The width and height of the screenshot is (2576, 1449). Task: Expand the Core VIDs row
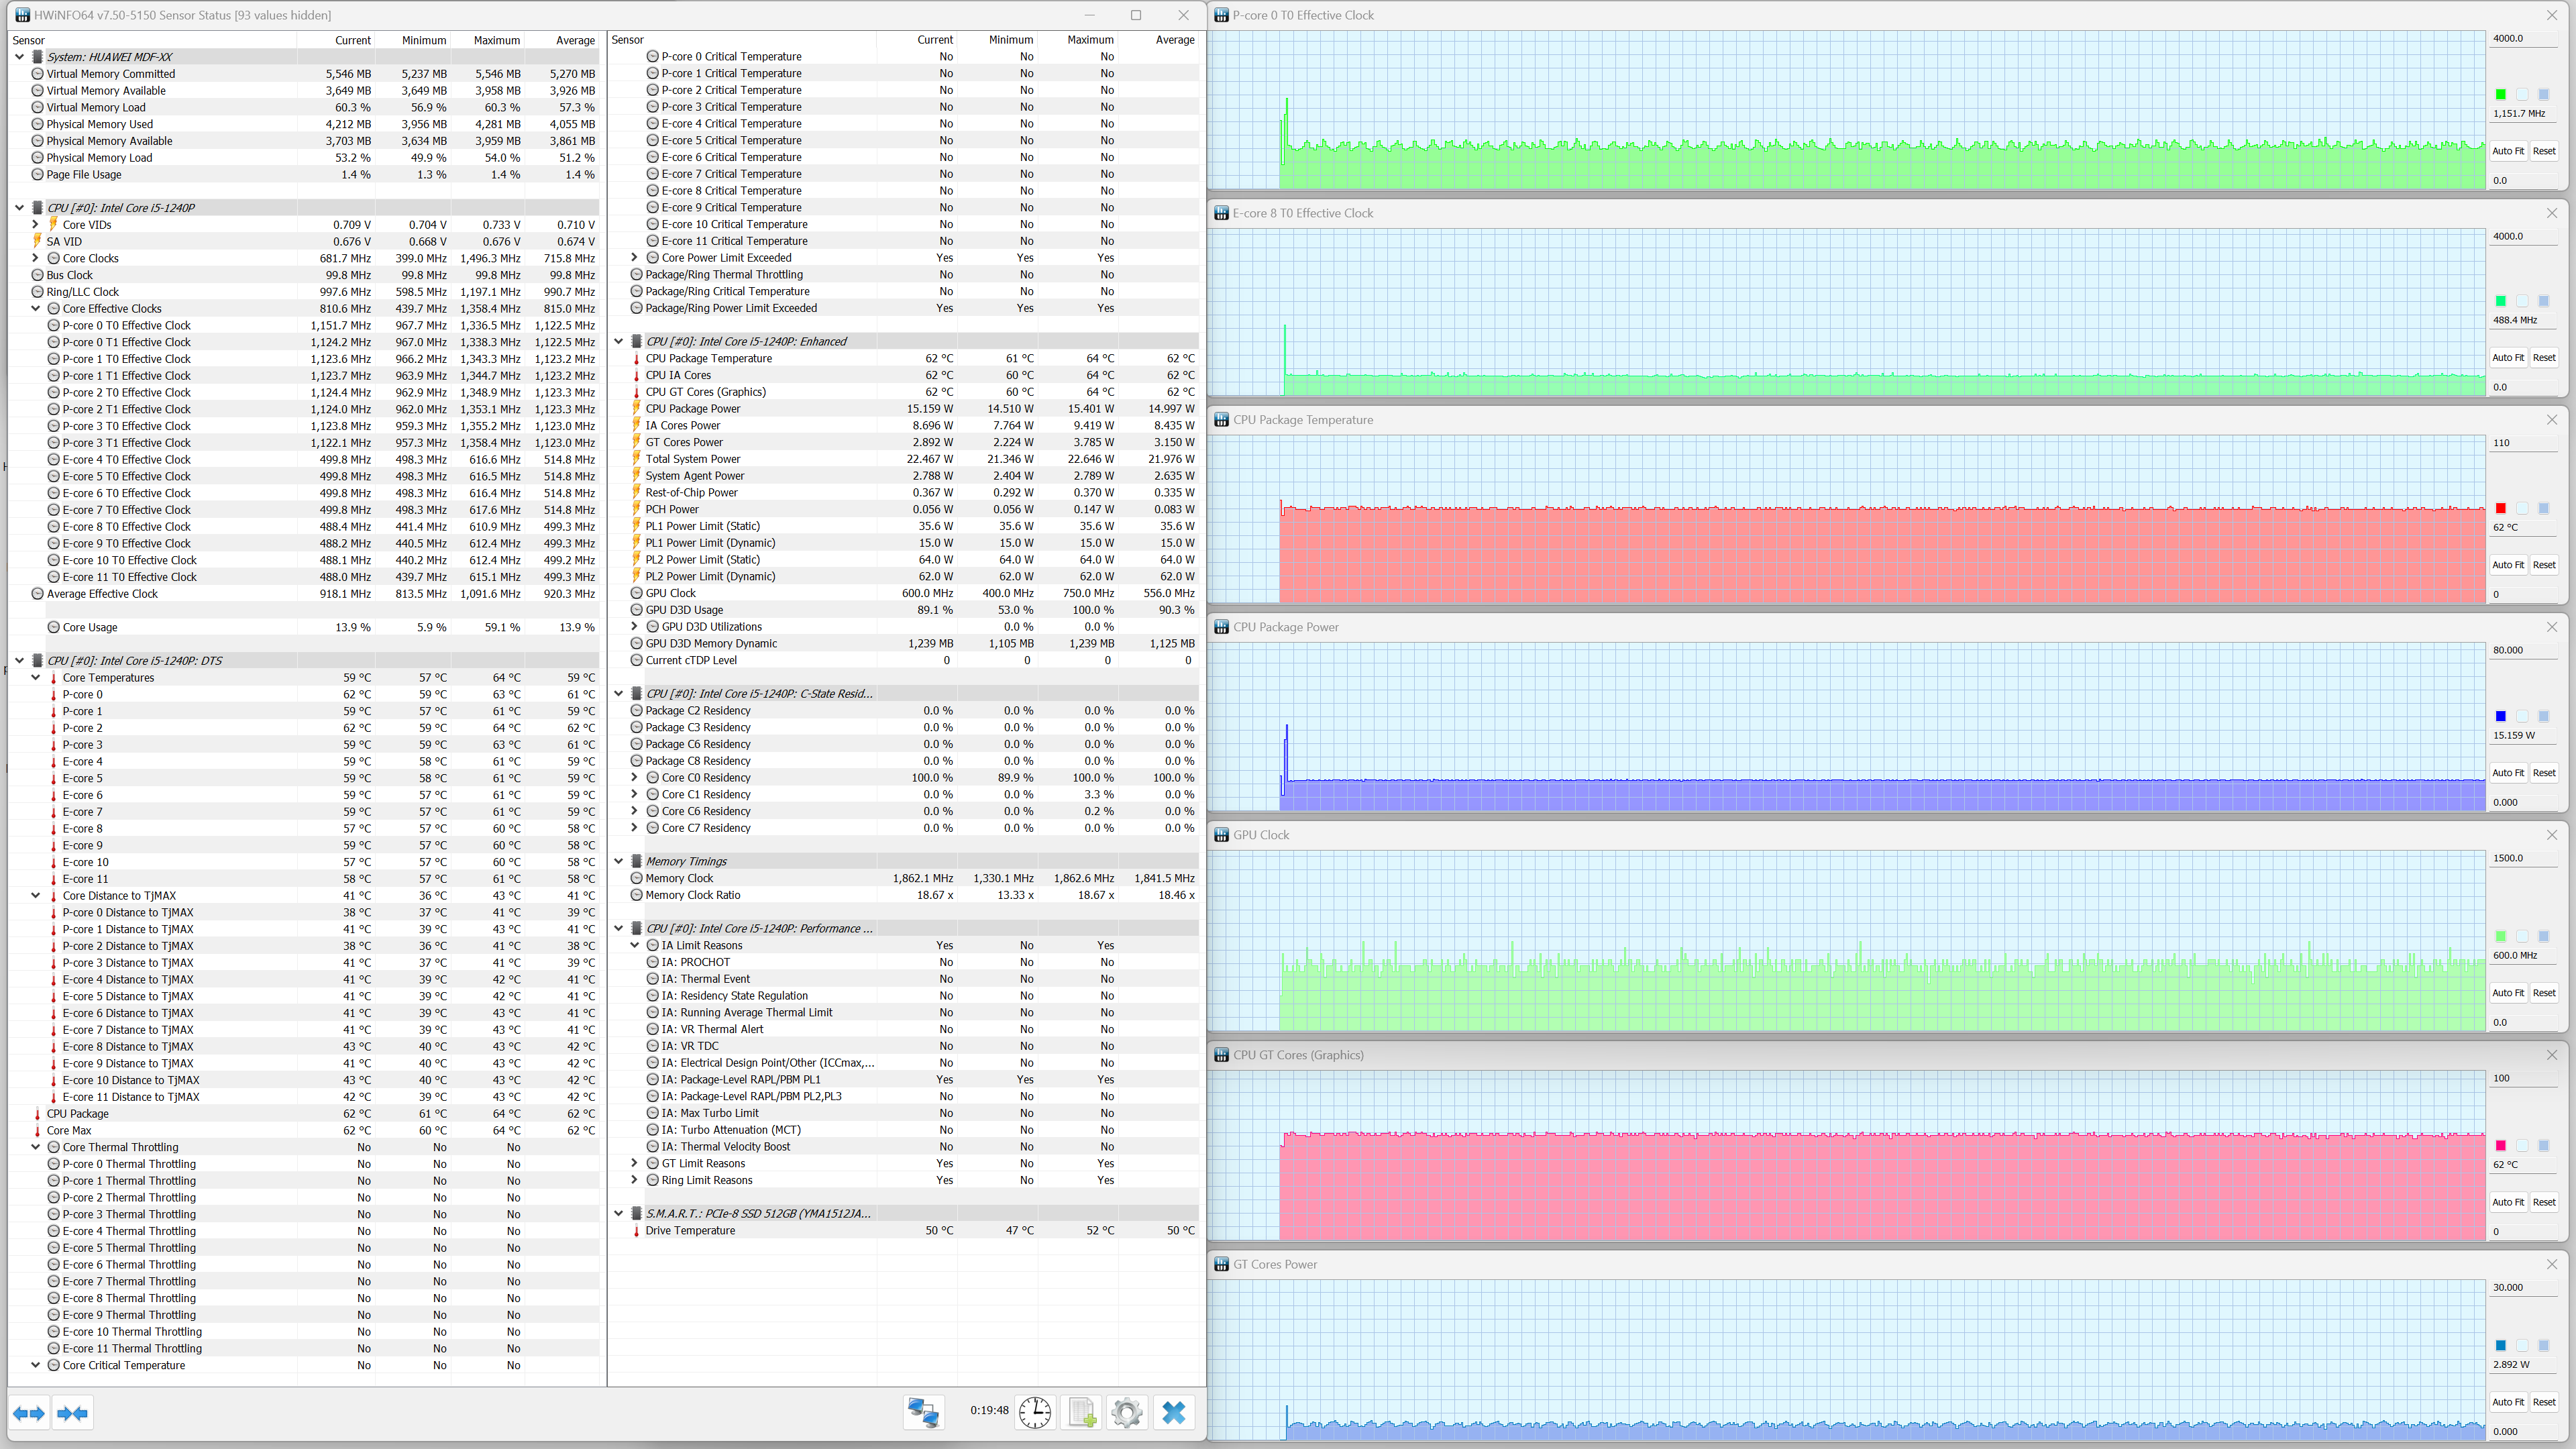click(36, 225)
